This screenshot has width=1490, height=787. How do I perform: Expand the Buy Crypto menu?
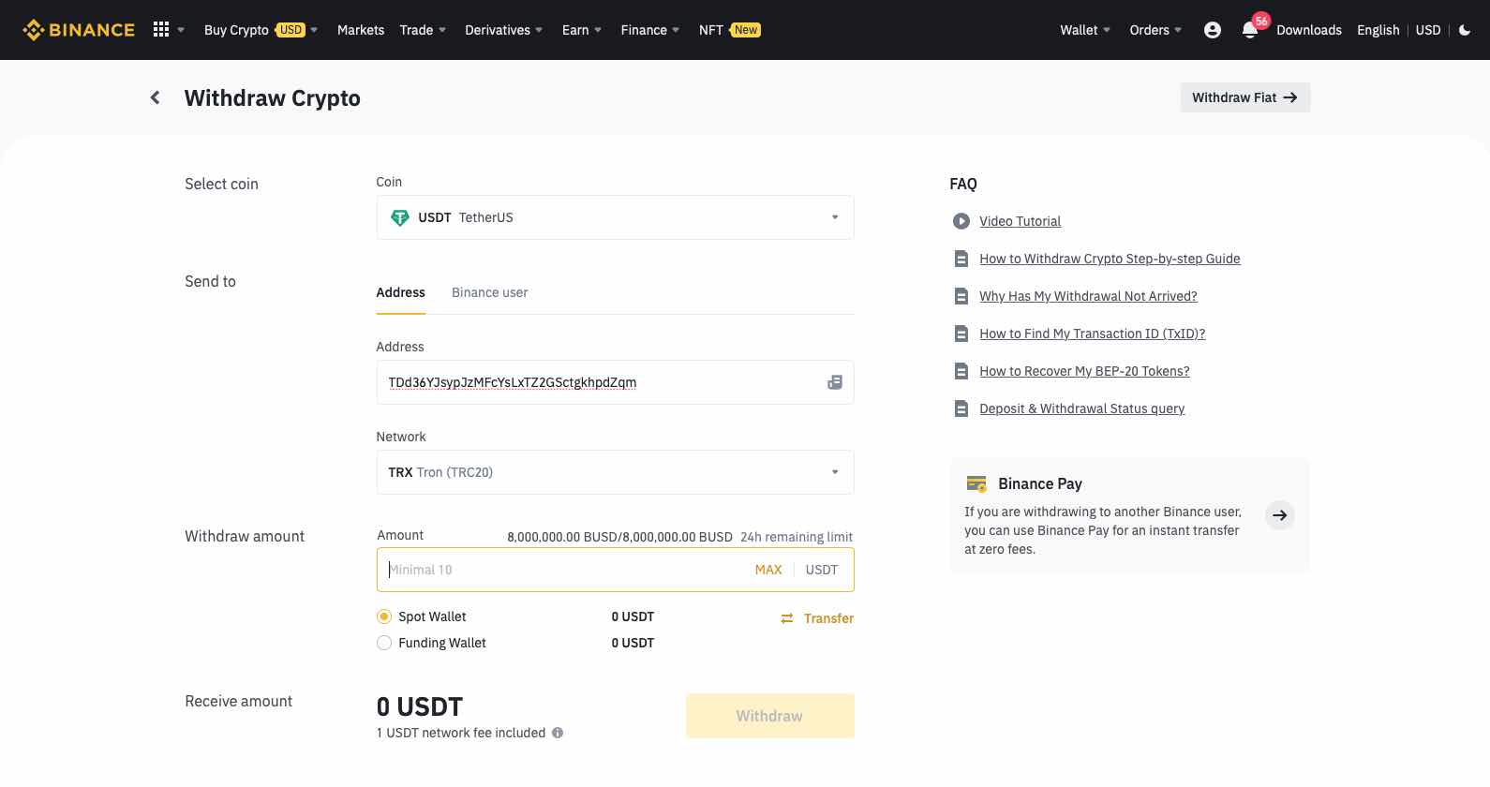click(x=261, y=30)
